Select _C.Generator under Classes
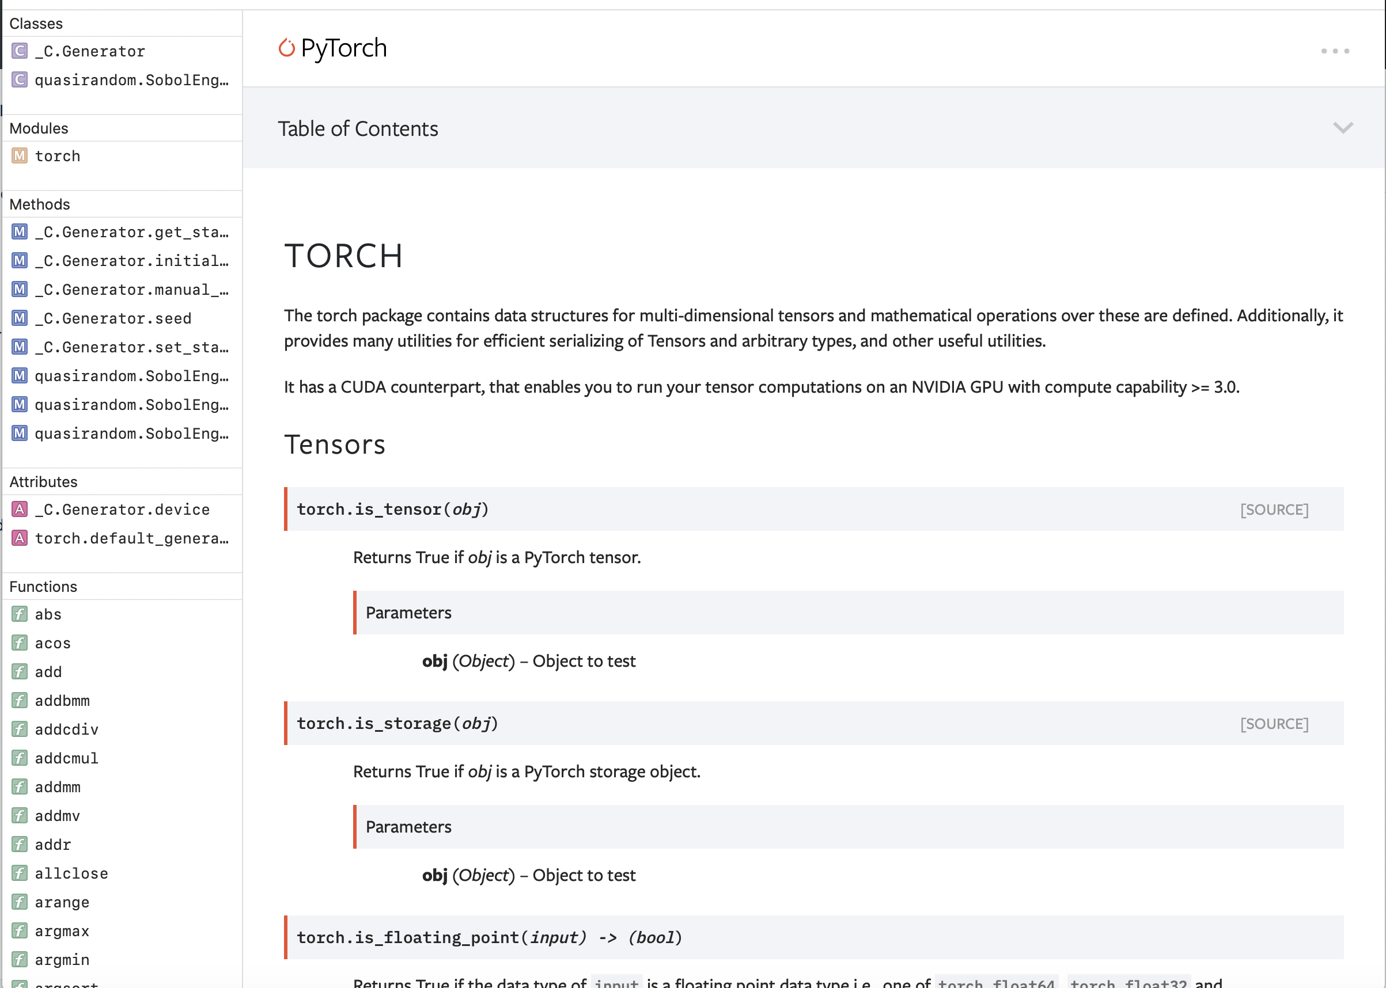 pyautogui.click(x=89, y=51)
